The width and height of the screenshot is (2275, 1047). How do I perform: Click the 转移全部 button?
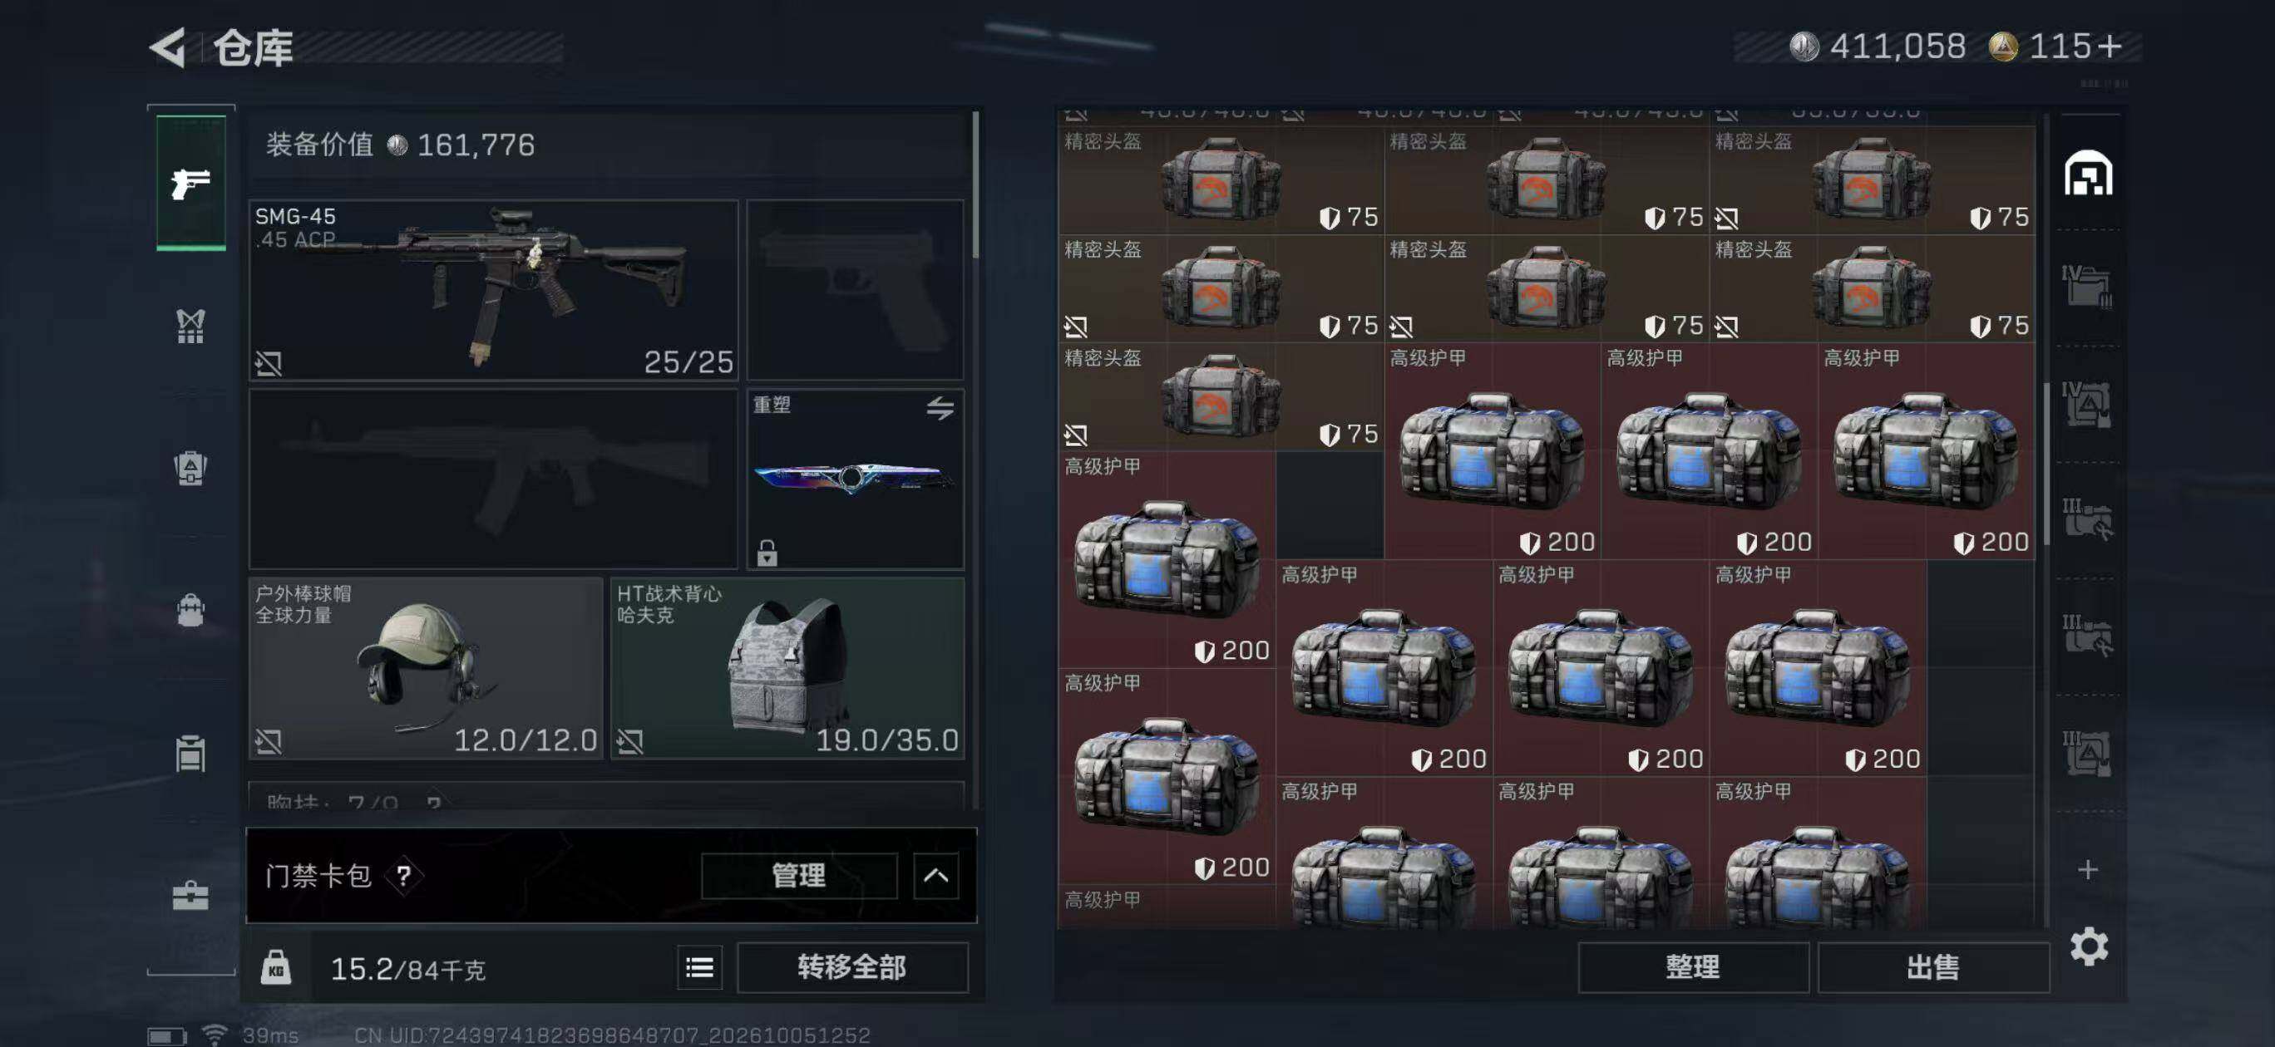point(852,967)
